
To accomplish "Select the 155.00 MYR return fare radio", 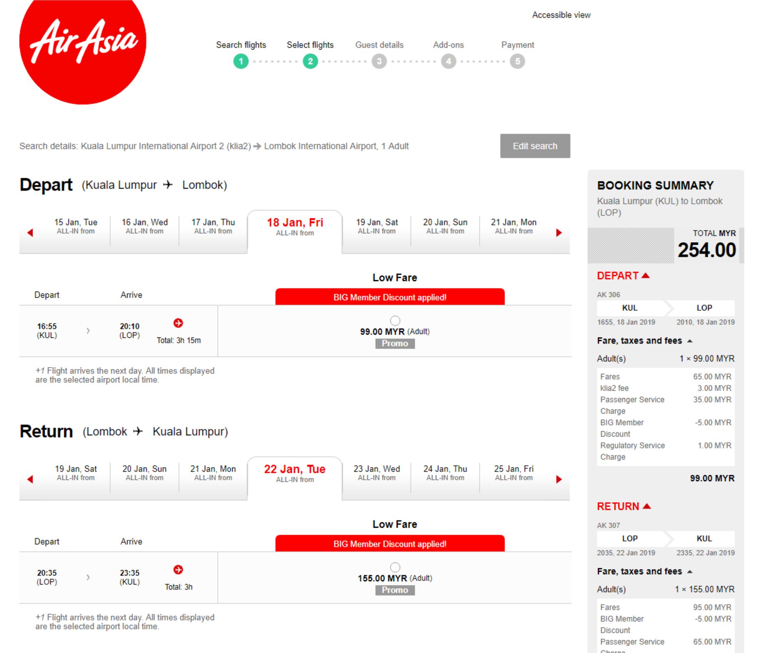I will click(395, 567).
